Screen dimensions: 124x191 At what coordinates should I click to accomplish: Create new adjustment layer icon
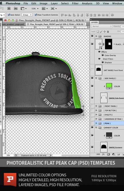pos(113,154)
